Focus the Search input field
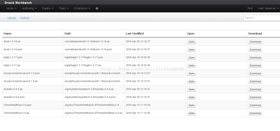The width and height of the screenshot is (280, 131). coord(262,18)
